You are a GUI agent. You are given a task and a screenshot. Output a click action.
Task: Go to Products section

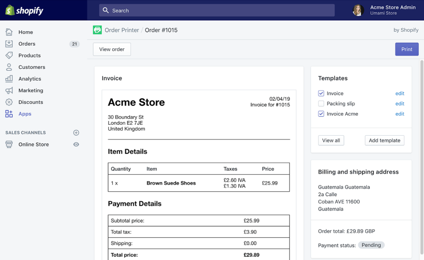(x=29, y=56)
